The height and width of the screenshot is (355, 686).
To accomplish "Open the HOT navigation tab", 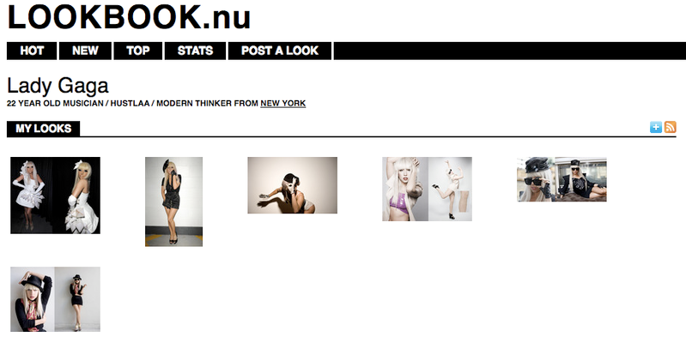I will point(32,51).
